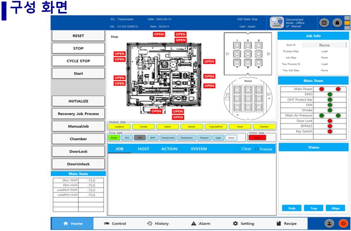
Task: Toggle the Freeze checkbox
Action: tap(257, 149)
